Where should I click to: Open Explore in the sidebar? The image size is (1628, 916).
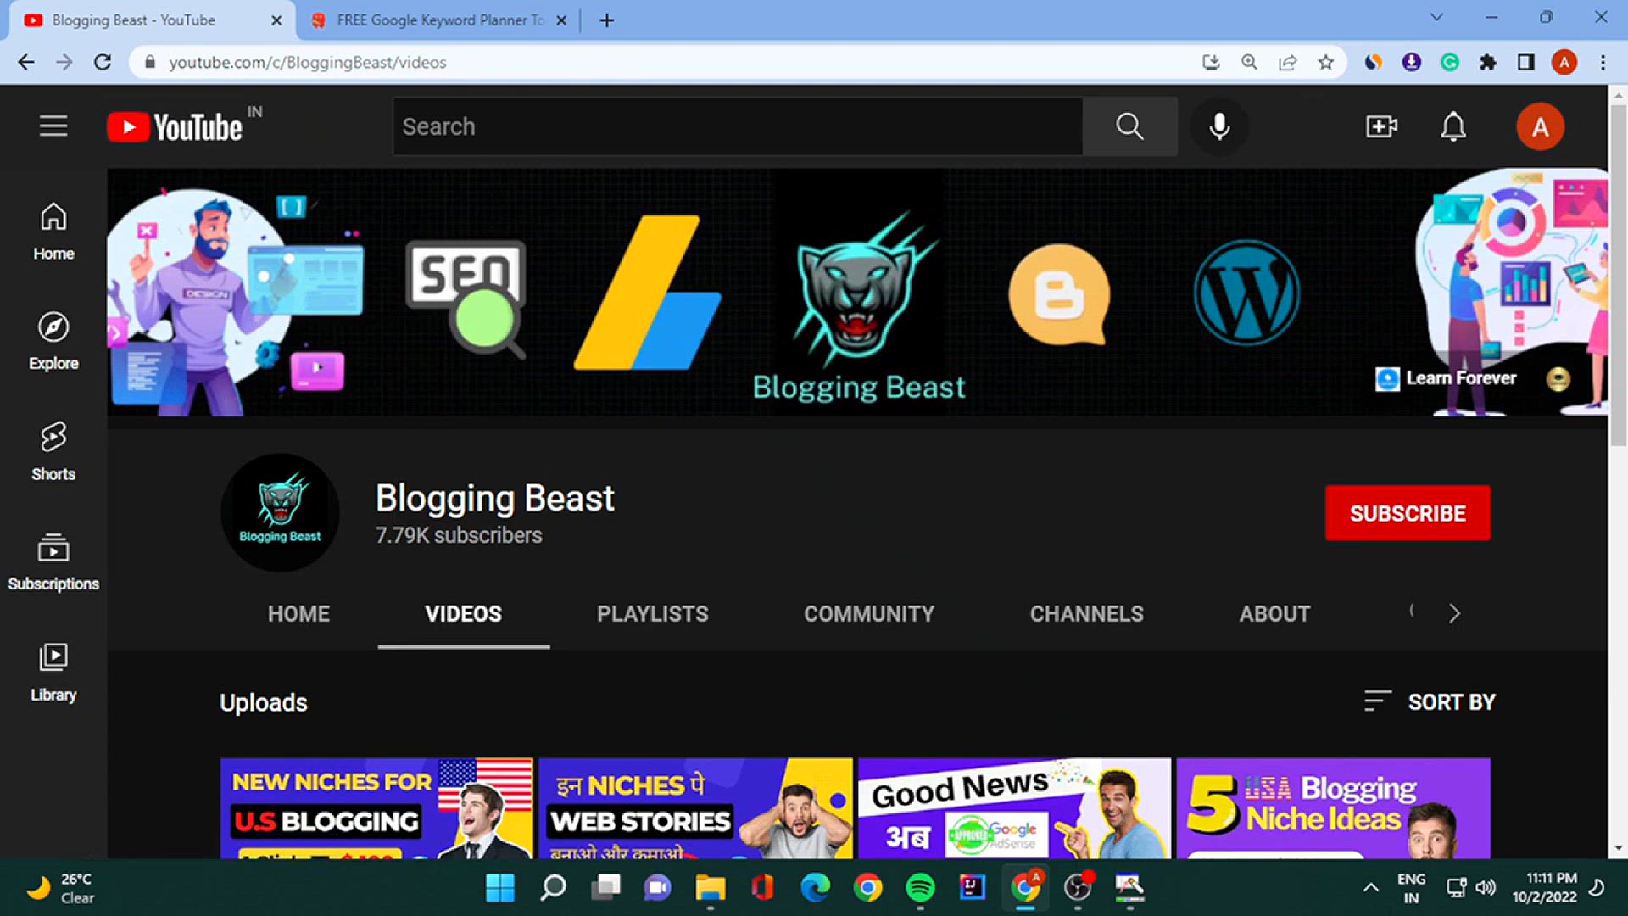[x=53, y=341]
